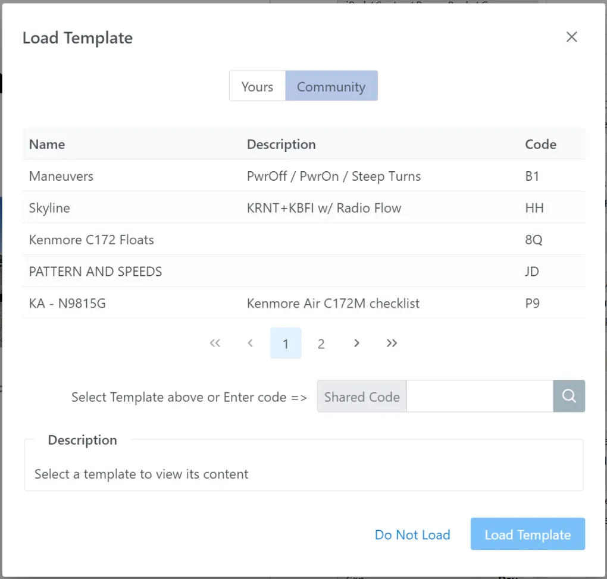Switch to the Community tab
The image size is (607, 579).
click(x=331, y=87)
